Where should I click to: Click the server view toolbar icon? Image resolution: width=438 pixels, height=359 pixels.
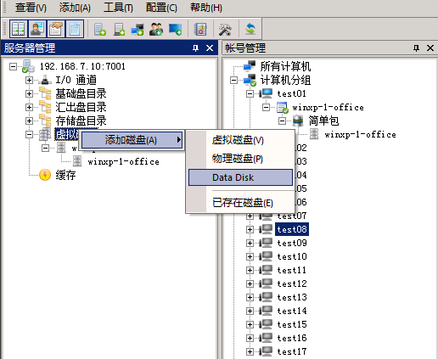[19, 29]
